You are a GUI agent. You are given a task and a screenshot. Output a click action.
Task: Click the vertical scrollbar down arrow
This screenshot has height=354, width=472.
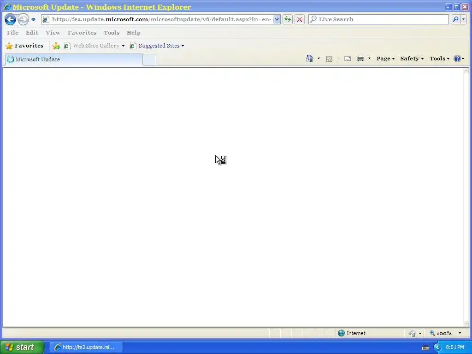(x=466, y=324)
